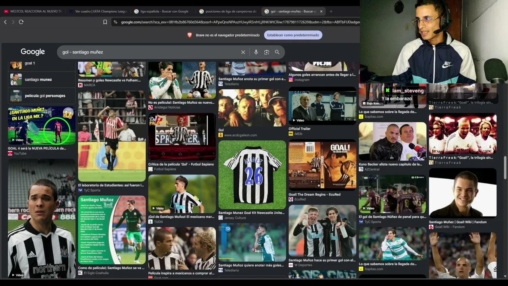Open 'Película inspira a mexicanos a comprar' caption

[x=182, y=273]
